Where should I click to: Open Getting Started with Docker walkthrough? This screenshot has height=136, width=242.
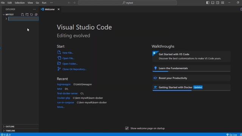[191, 87]
